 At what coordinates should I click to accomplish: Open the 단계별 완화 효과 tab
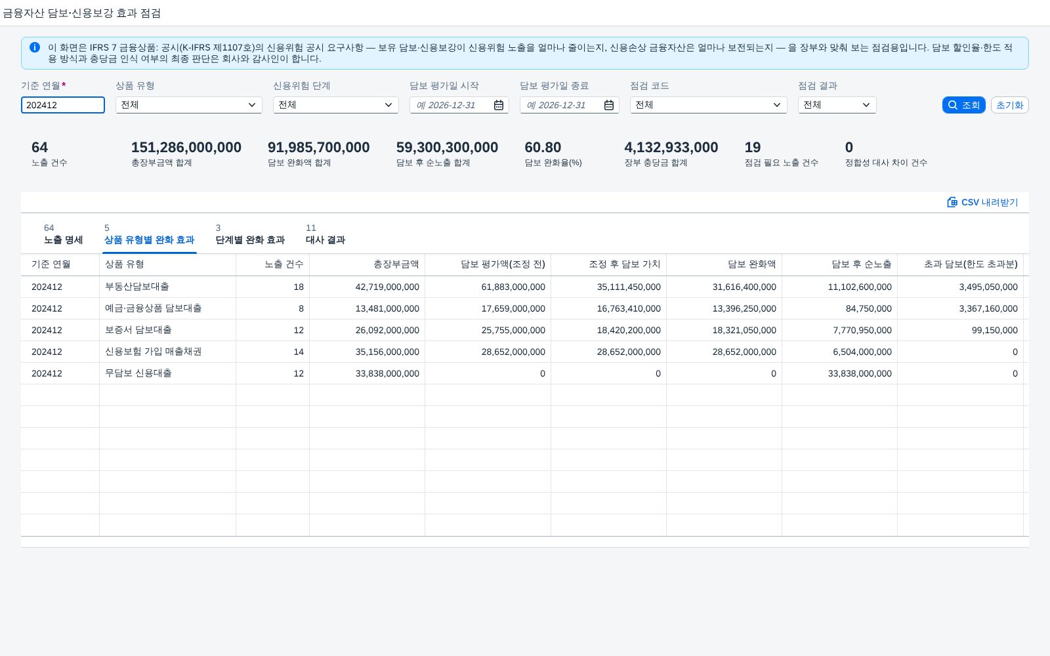pyautogui.click(x=251, y=234)
